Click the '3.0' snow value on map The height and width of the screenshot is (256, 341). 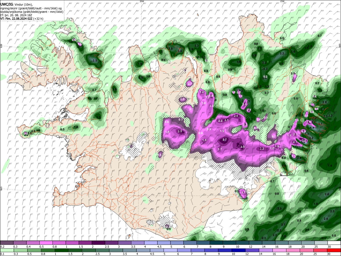point(304,141)
